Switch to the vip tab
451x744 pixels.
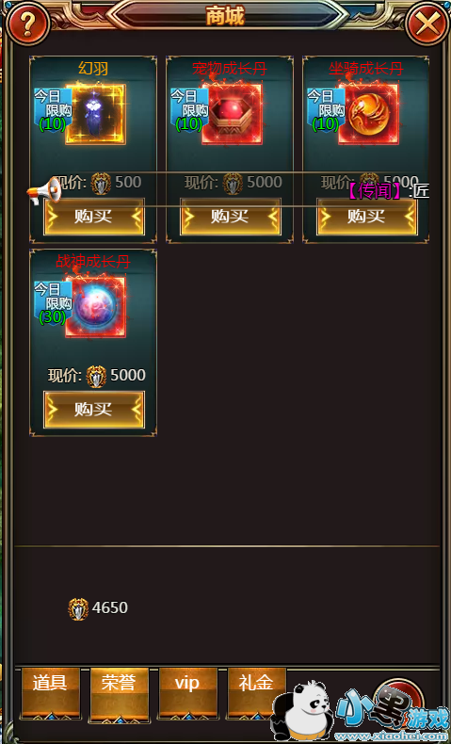click(187, 693)
